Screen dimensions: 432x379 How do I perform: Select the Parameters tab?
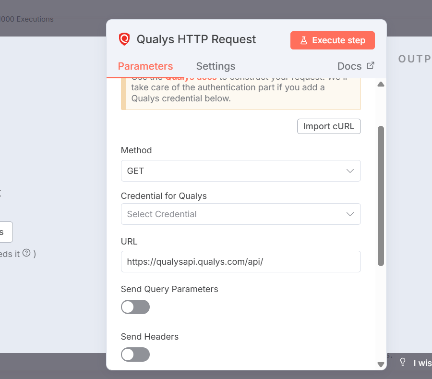145,66
